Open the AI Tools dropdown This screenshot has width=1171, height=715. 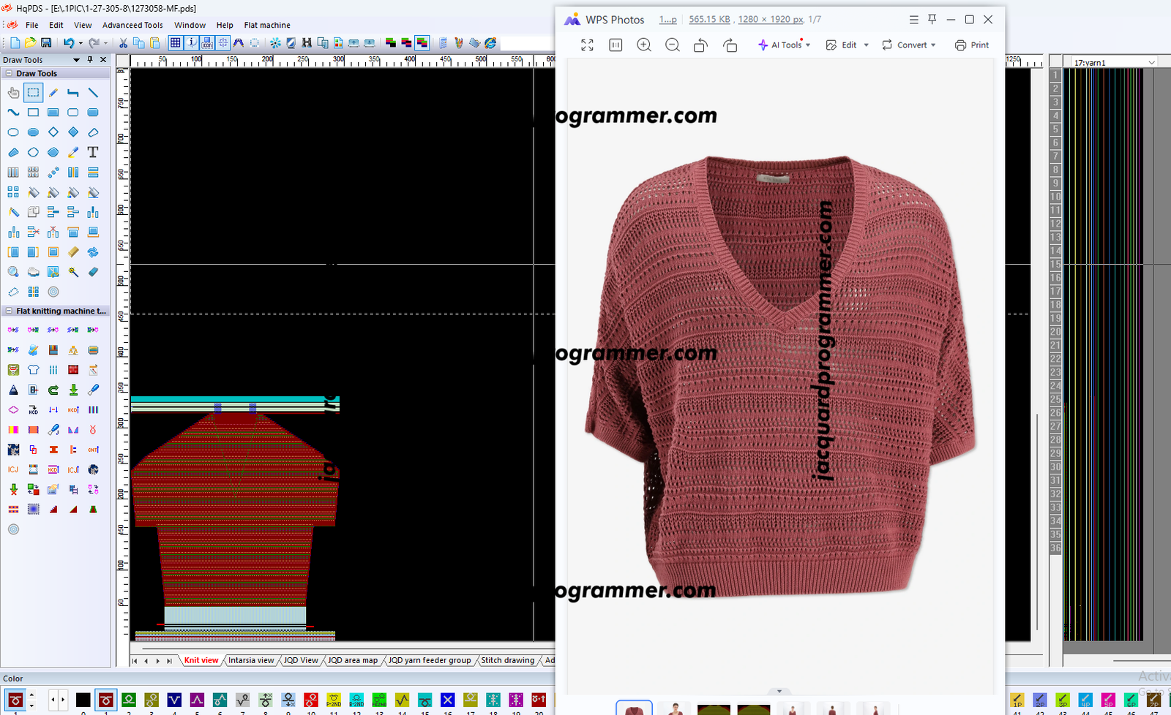click(x=785, y=45)
